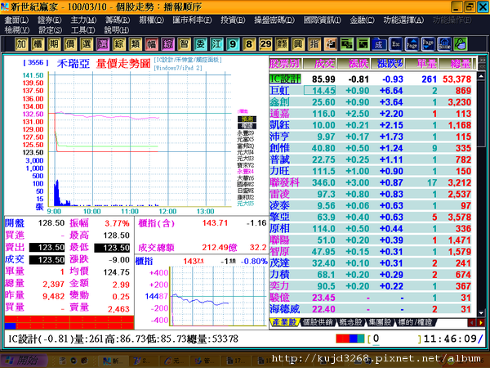Open the 智 toolbar icon
The width and height of the screenshot is (490, 368).
pyautogui.click(x=184, y=44)
